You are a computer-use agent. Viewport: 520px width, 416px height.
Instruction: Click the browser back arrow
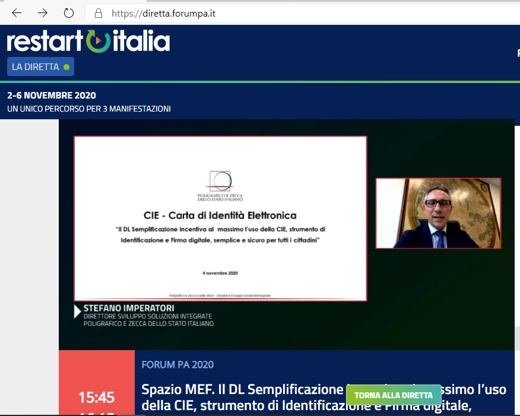(16, 12)
